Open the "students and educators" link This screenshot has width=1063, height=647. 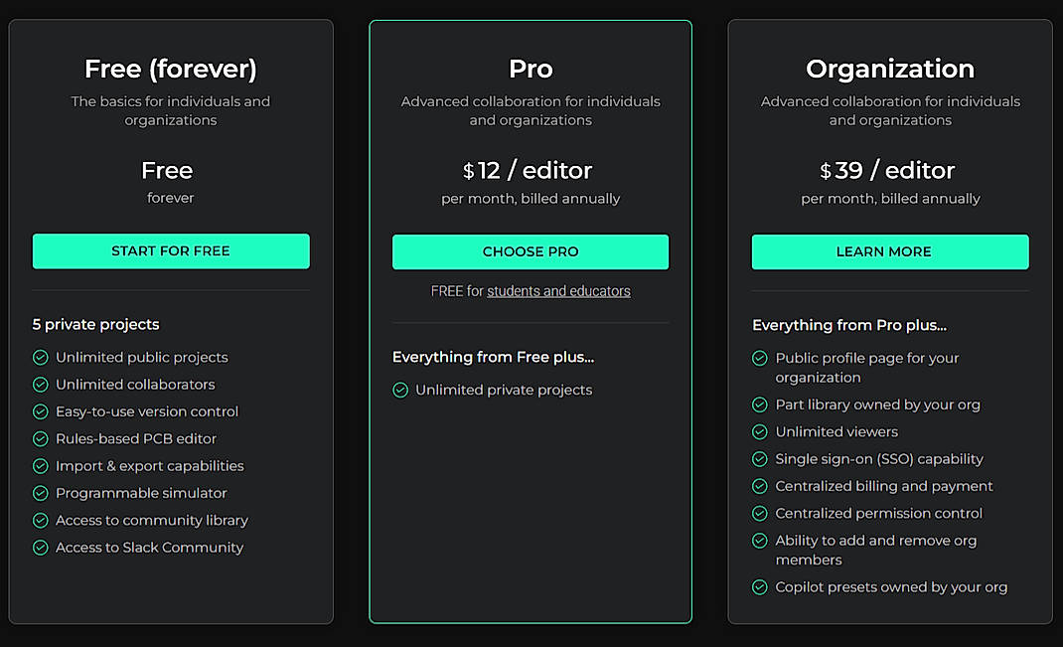[x=558, y=290]
